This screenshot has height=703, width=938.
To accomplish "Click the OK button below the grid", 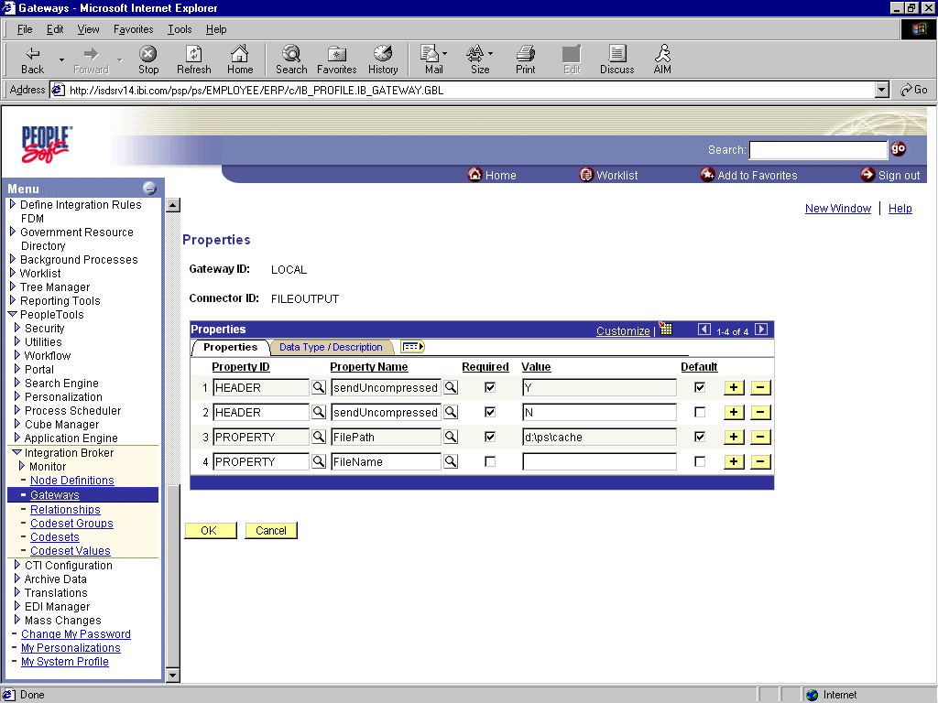I will pyautogui.click(x=210, y=530).
